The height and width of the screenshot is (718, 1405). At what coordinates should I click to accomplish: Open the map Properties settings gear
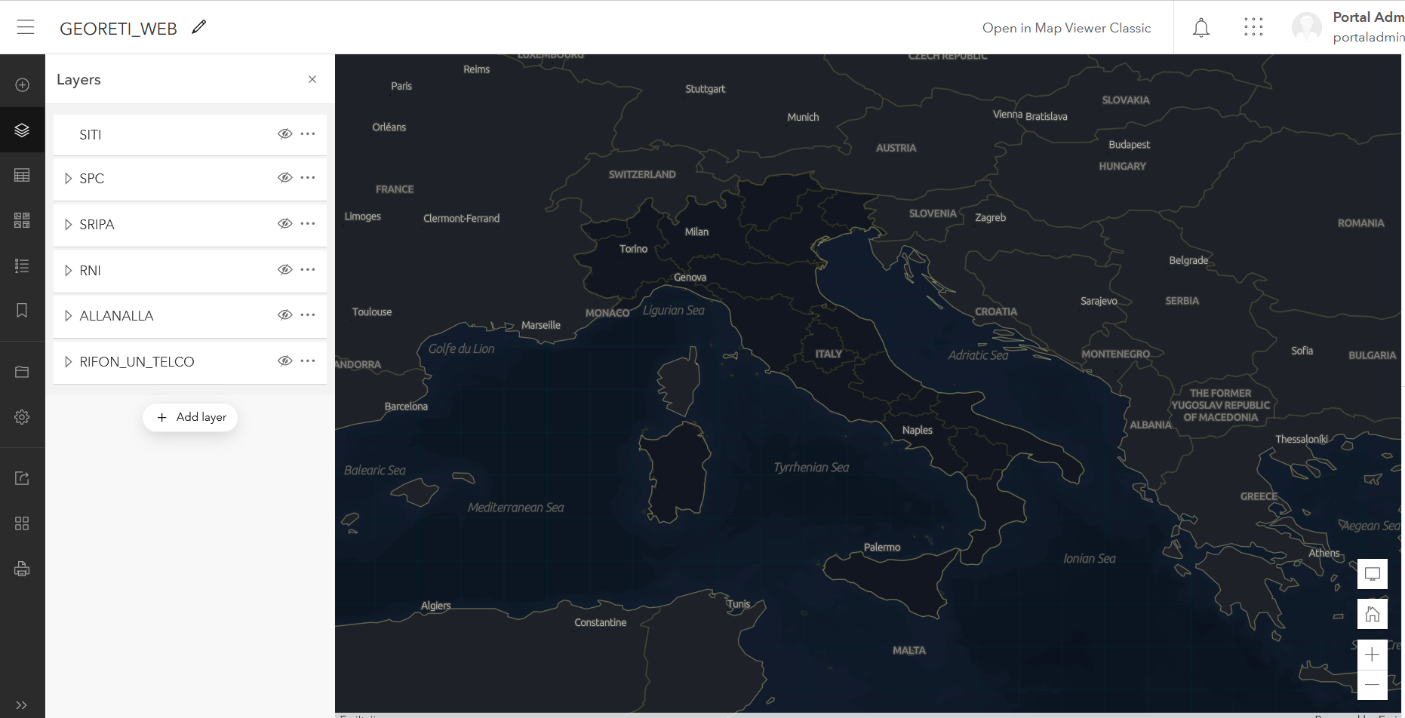[x=22, y=416]
